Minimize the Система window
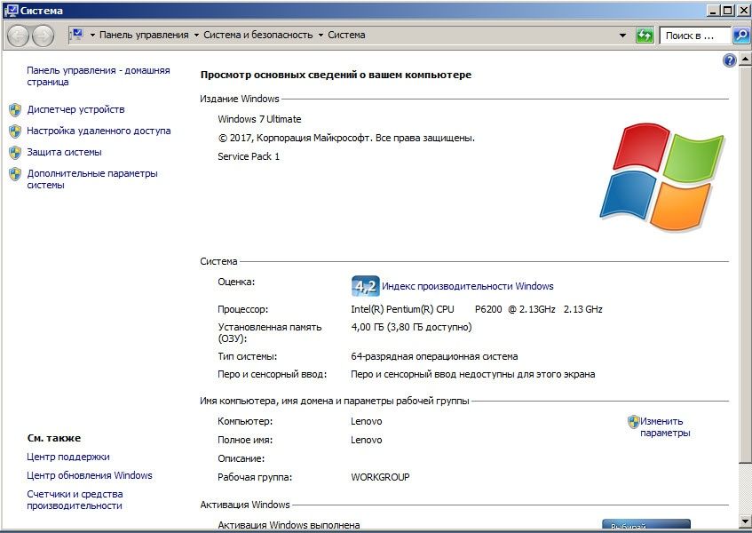 pos(714,10)
